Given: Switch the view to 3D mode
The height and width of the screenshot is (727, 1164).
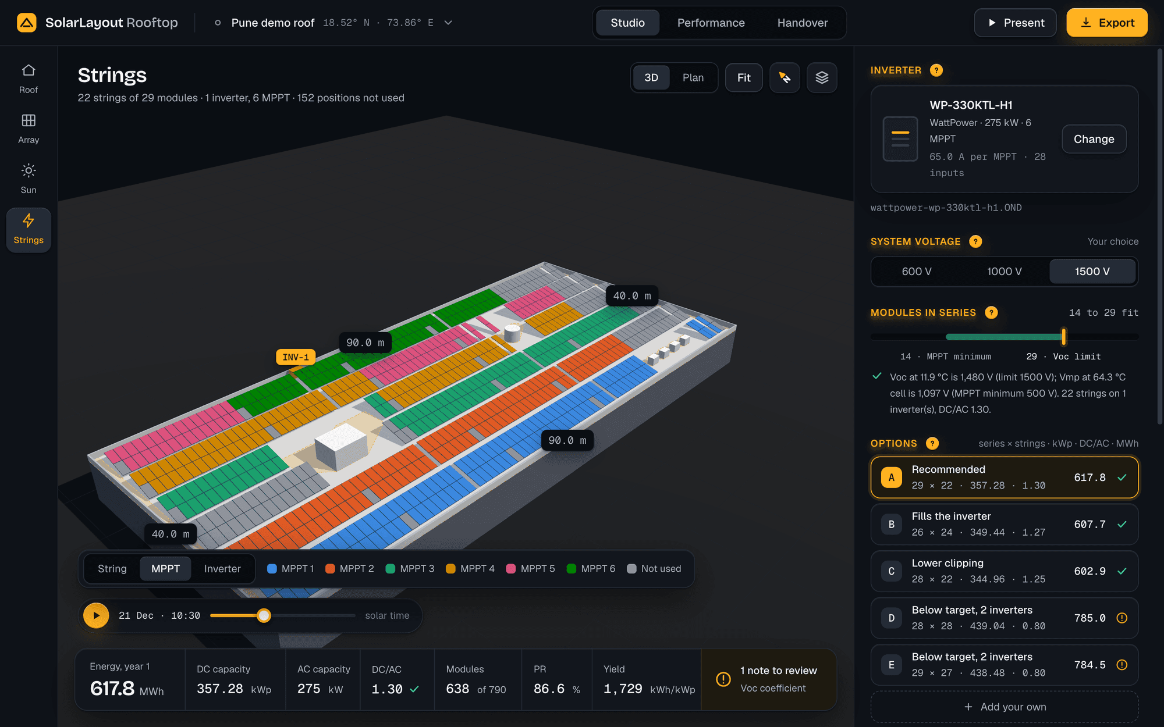Looking at the screenshot, I should [x=651, y=77].
